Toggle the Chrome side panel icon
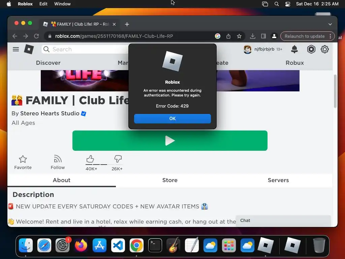This screenshot has width=345, height=259. pos(263,36)
